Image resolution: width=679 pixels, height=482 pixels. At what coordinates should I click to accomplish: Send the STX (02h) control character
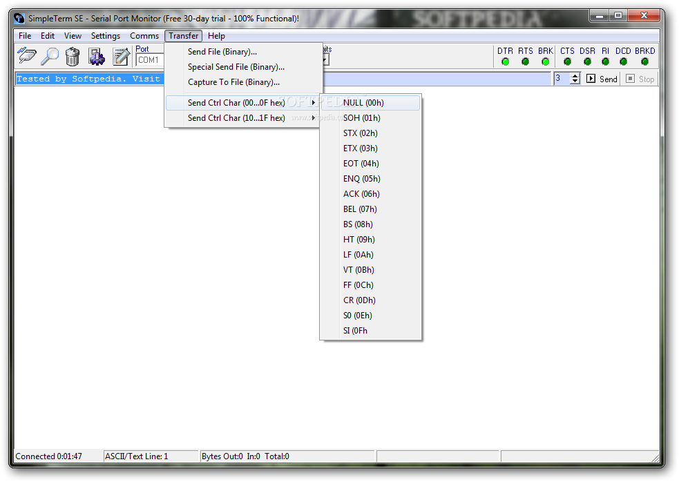pyautogui.click(x=371, y=133)
